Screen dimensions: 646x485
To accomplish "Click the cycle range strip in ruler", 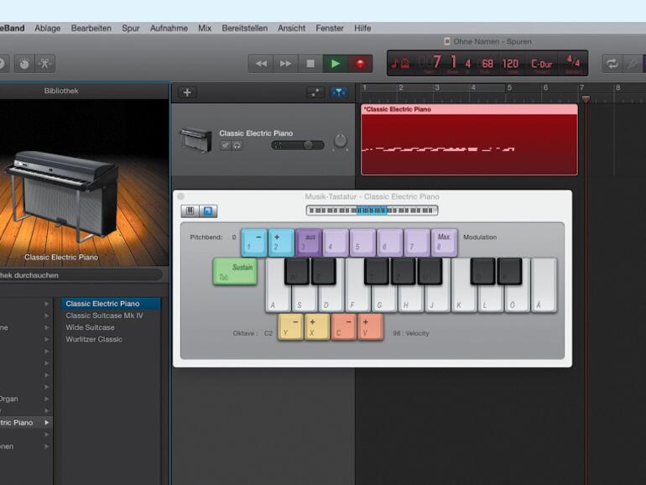I will [434, 87].
